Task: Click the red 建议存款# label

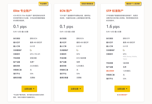Action: [x=110, y=71]
